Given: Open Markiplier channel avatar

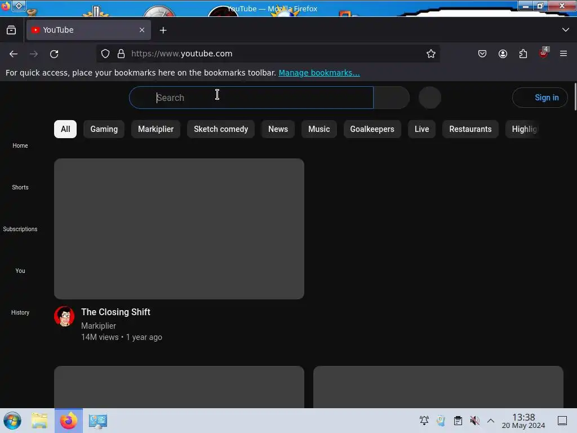Looking at the screenshot, I should 64,316.
